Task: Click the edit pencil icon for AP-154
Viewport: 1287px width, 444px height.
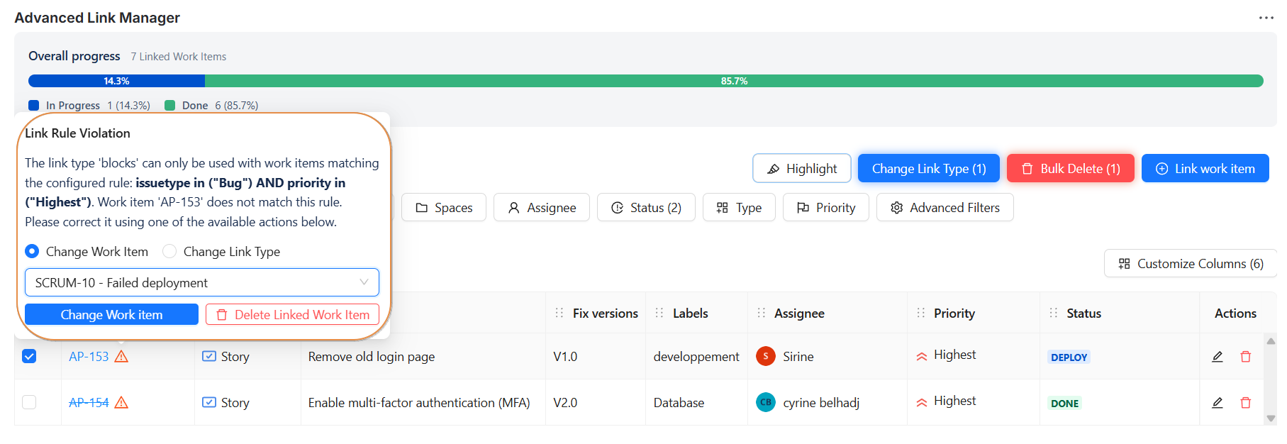Action: click(x=1217, y=403)
